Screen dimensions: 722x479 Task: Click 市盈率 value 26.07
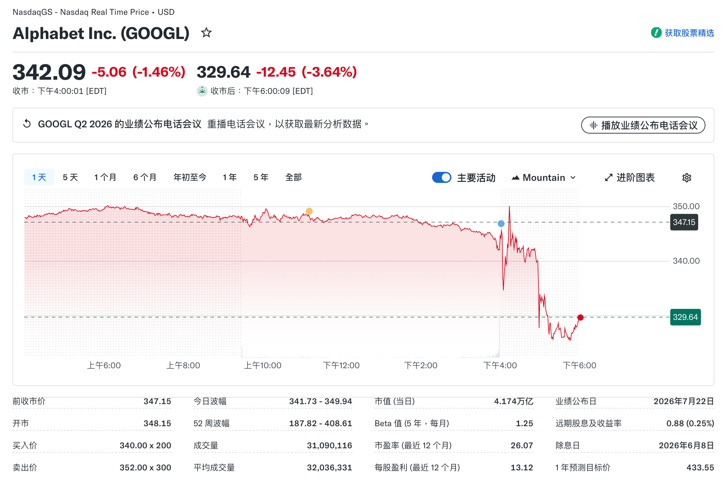[522, 446]
